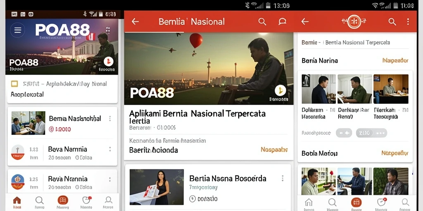Open the notifications tab with red badge, right bar

(381, 204)
